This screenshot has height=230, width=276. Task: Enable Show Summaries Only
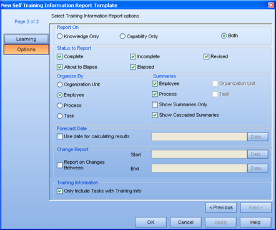pos(155,104)
